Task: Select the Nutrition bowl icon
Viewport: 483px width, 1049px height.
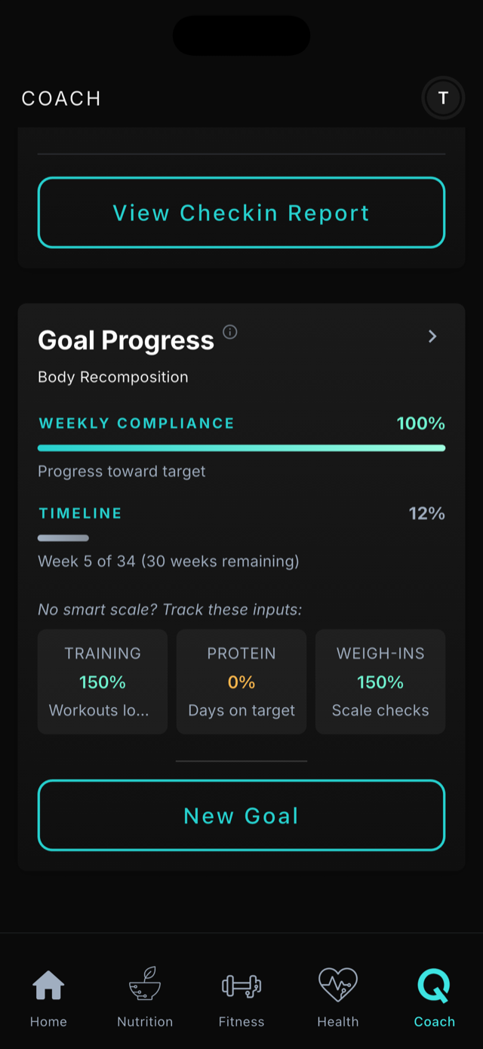Action: pos(145,985)
